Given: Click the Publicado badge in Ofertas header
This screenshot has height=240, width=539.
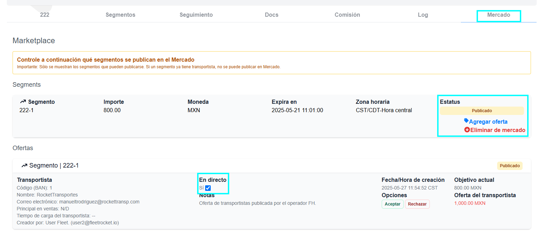Looking at the screenshot, I should coord(510,166).
